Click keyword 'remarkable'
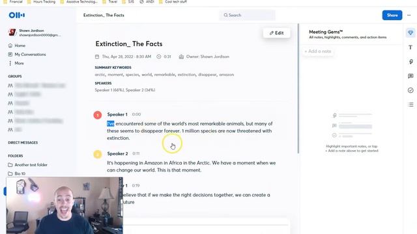This screenshot has height=234, width=417. pyautogui.click(x=165, y=75)
